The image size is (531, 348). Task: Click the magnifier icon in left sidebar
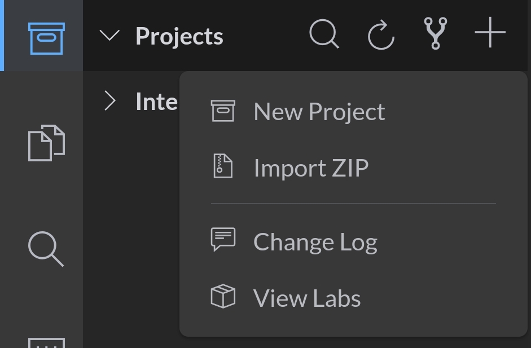coord(46,249)
